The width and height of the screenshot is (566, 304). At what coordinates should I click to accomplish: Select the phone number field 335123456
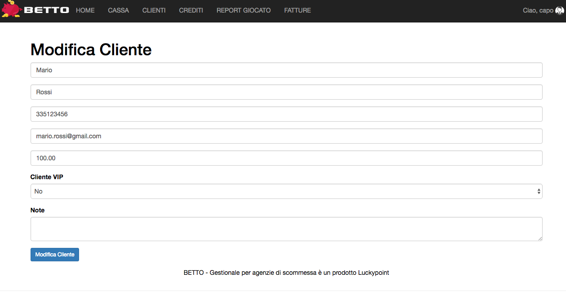coord(286,114)
